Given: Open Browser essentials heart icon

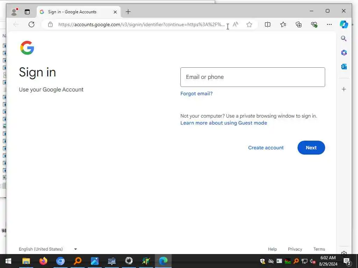Looking at the screenshot, I should click(314, 24).
